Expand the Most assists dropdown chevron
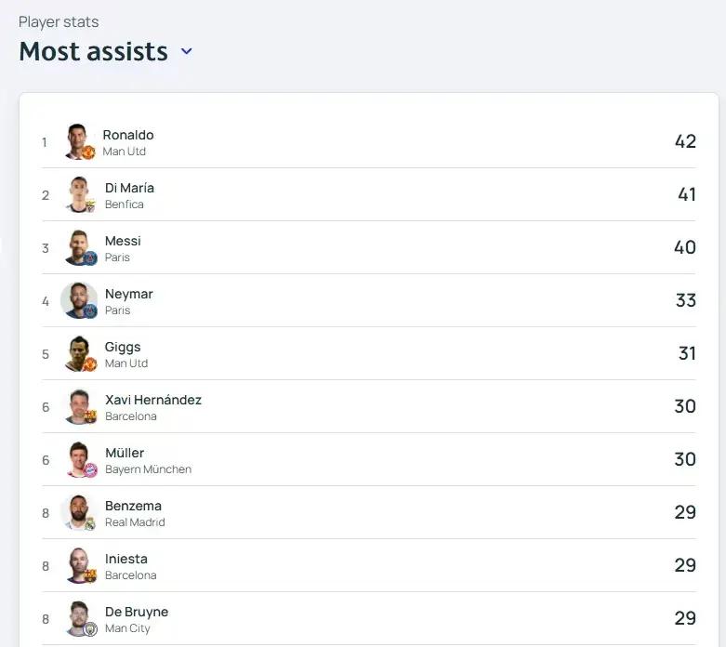This screenshot has height=647, width=726. (x=187, y=51)
